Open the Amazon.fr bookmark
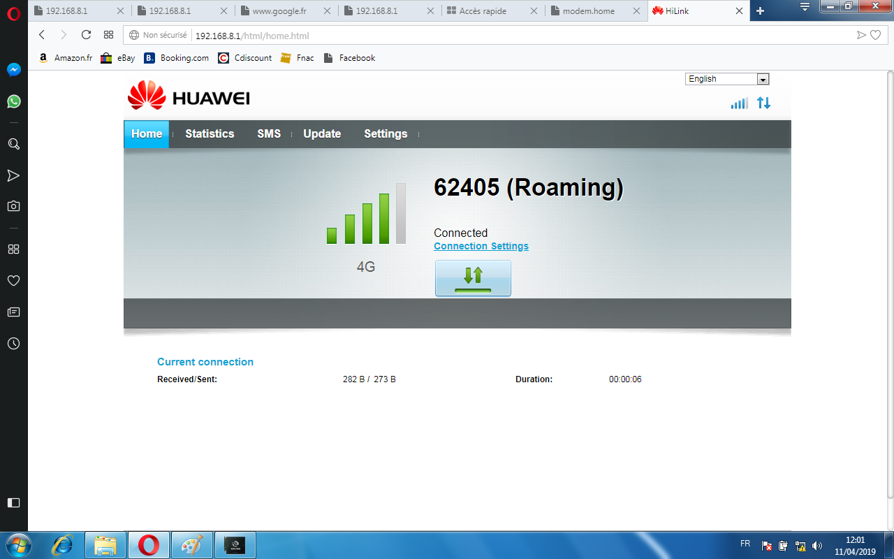This screenshot has height=559, width=894. click(x=65, y=58)
